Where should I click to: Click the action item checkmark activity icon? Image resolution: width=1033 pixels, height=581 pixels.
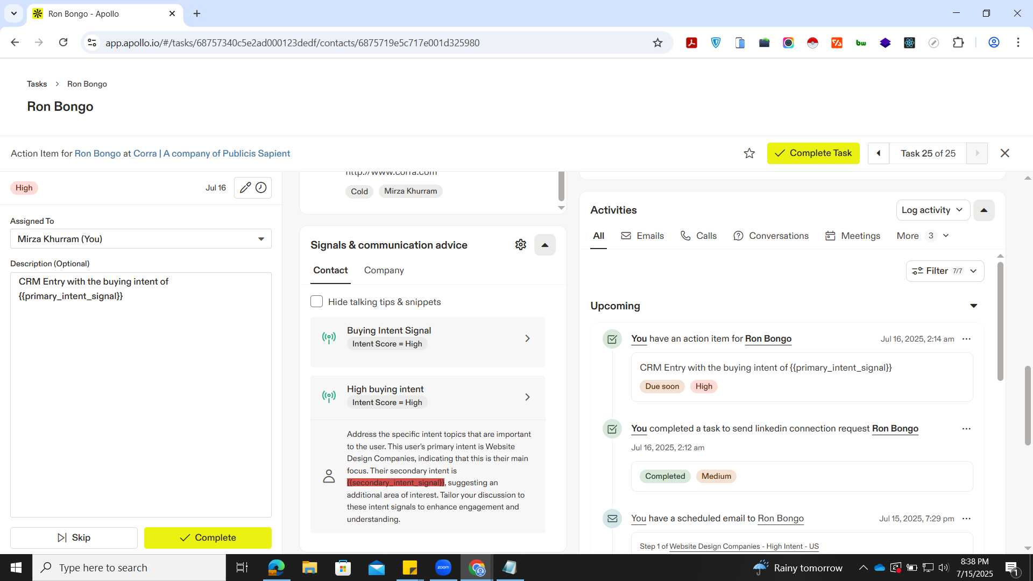pyautogui.click(x=612, y=339)
